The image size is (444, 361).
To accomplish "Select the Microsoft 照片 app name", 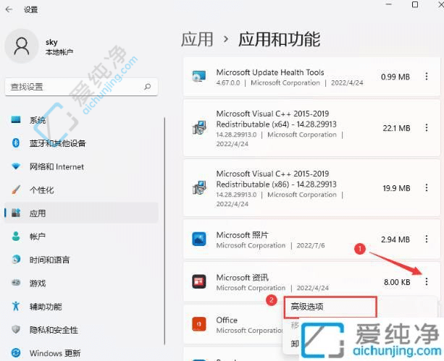I will 243,235.
